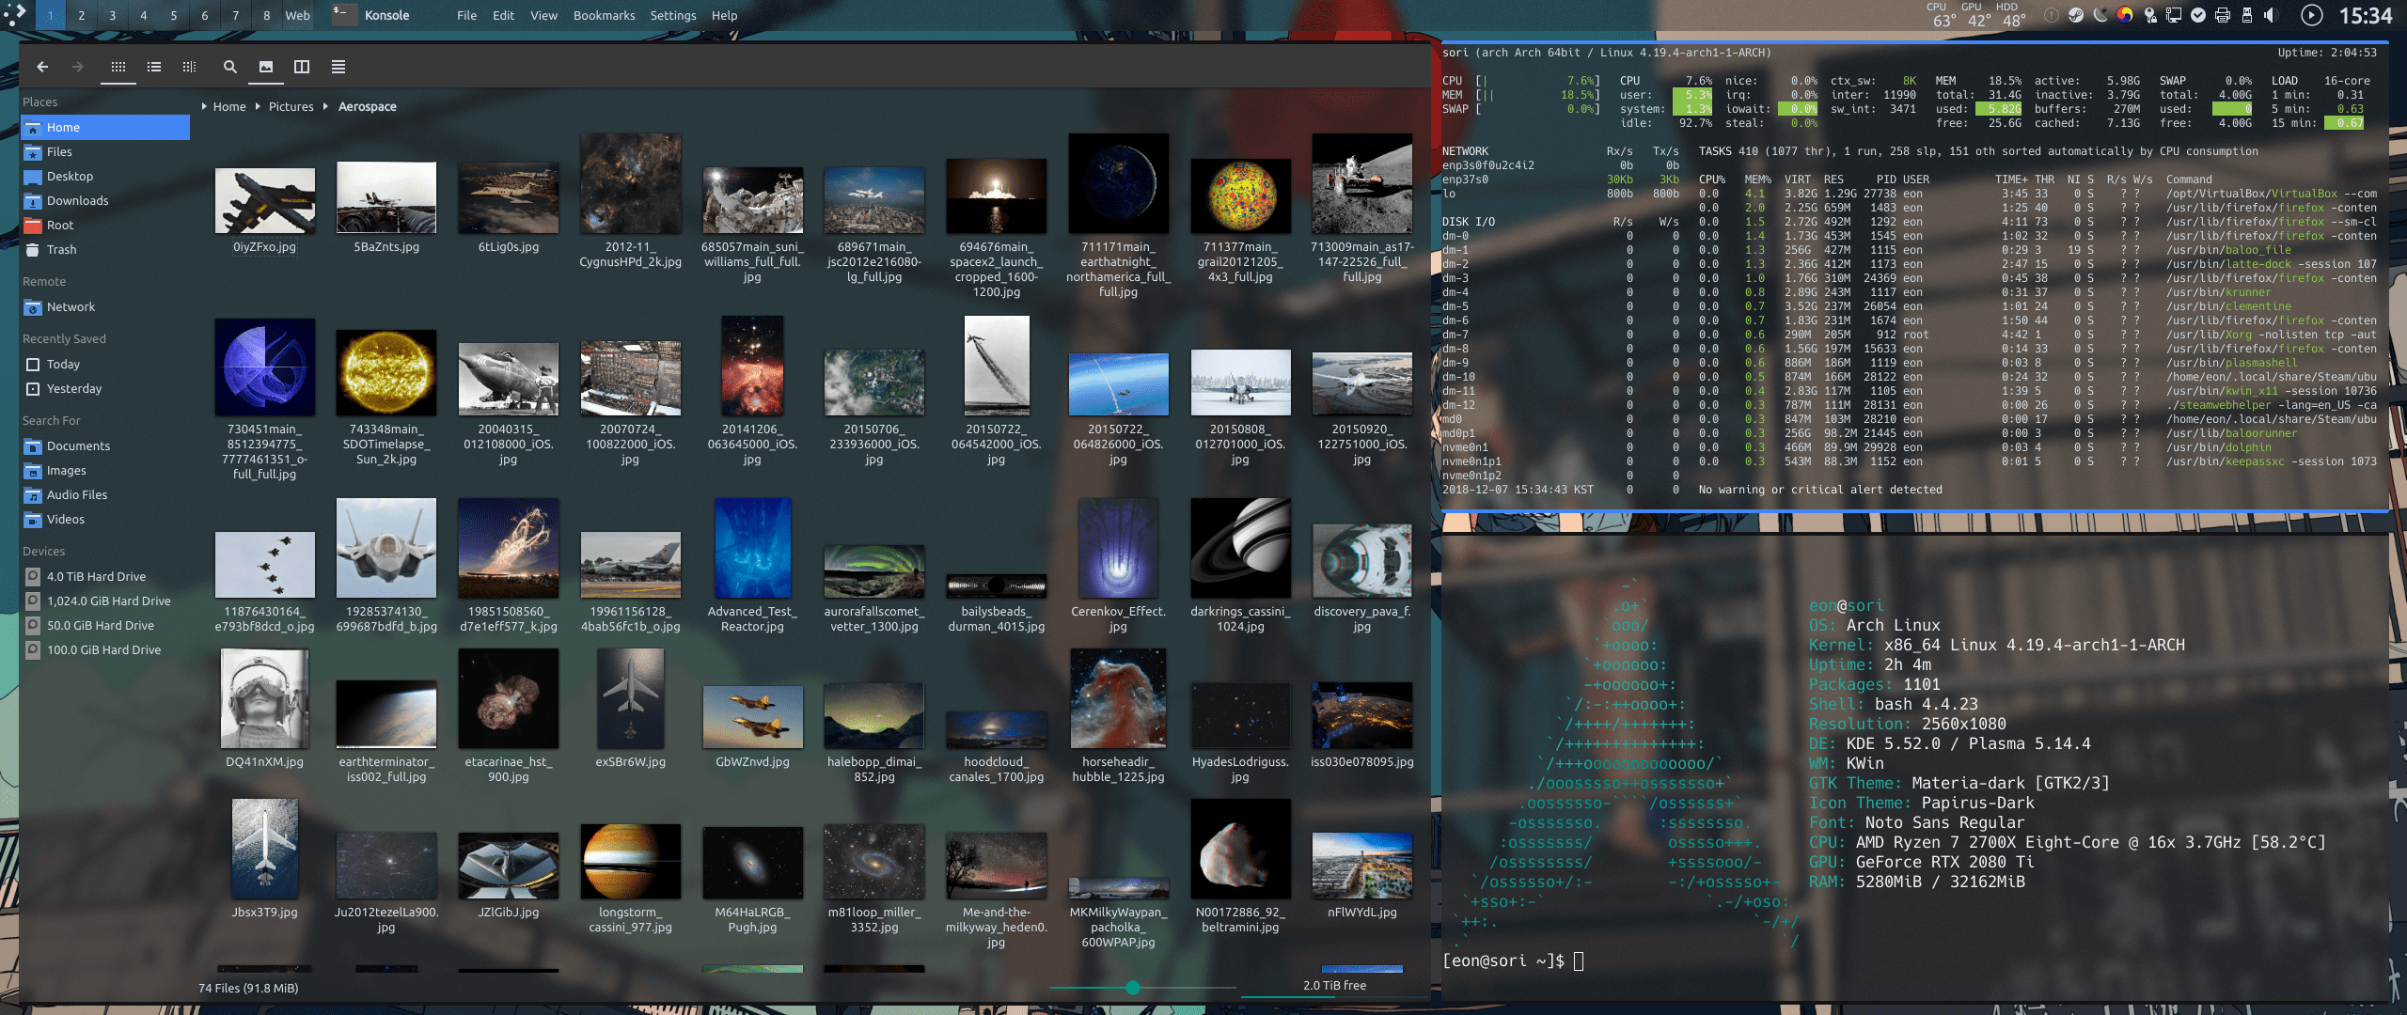Expand the arrow before Home breadcrumb
The image size is (2407, 1015).
(x=204, y=107)
